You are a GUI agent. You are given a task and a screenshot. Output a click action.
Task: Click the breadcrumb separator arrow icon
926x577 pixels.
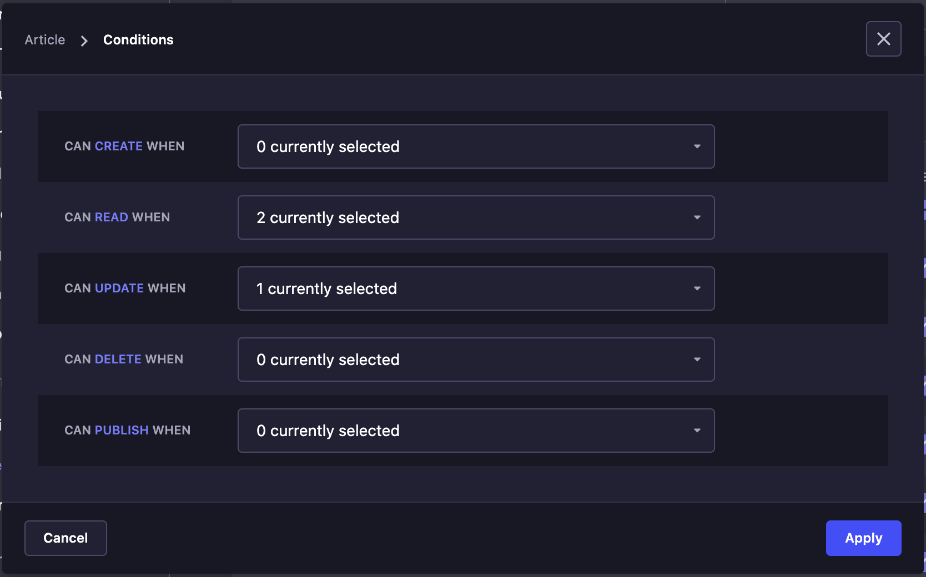coord(83,41)
